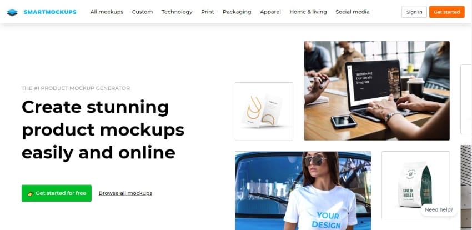Open the Custom menu item
Image resolution: width=472 pixels, height=230 pixels.
point(142,12)
